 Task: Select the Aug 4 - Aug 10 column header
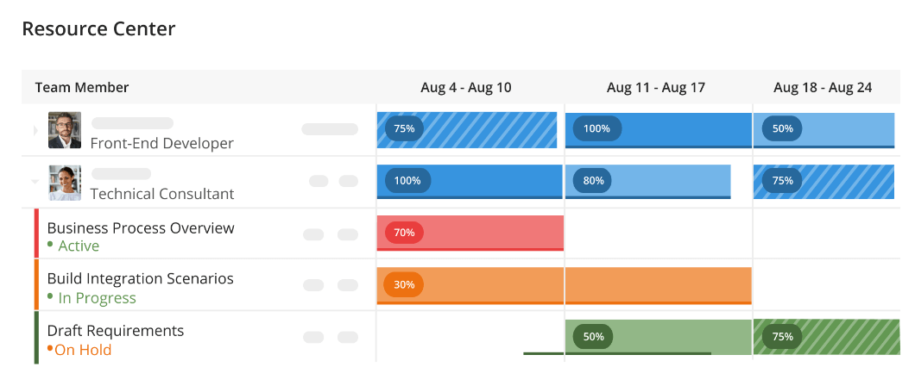[x=466, y=88]
